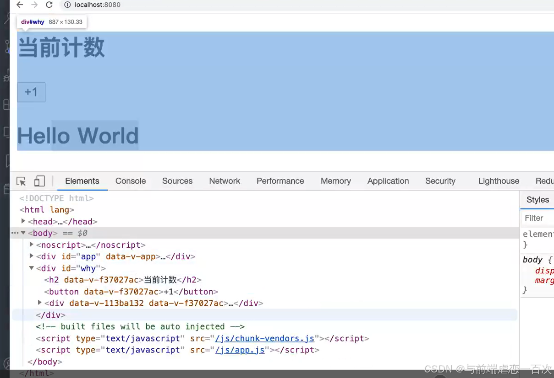Viewport: 554px width, 378px height.
Task: Select the h2 data-v-f37027ac element row
Action: click(123, 280)
